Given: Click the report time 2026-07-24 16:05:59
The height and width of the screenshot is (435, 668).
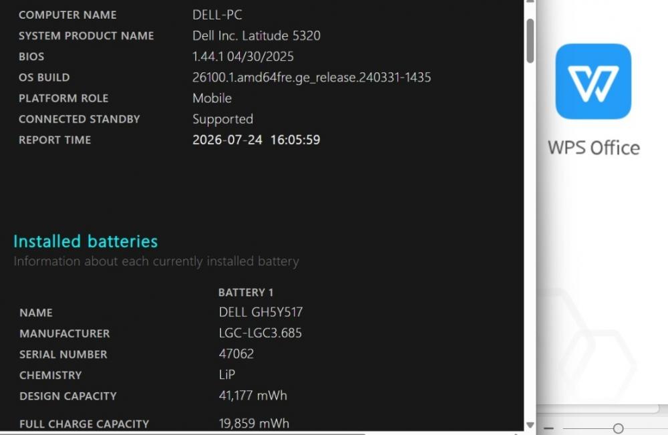Looking at the screenshot, I should (256, 140).
